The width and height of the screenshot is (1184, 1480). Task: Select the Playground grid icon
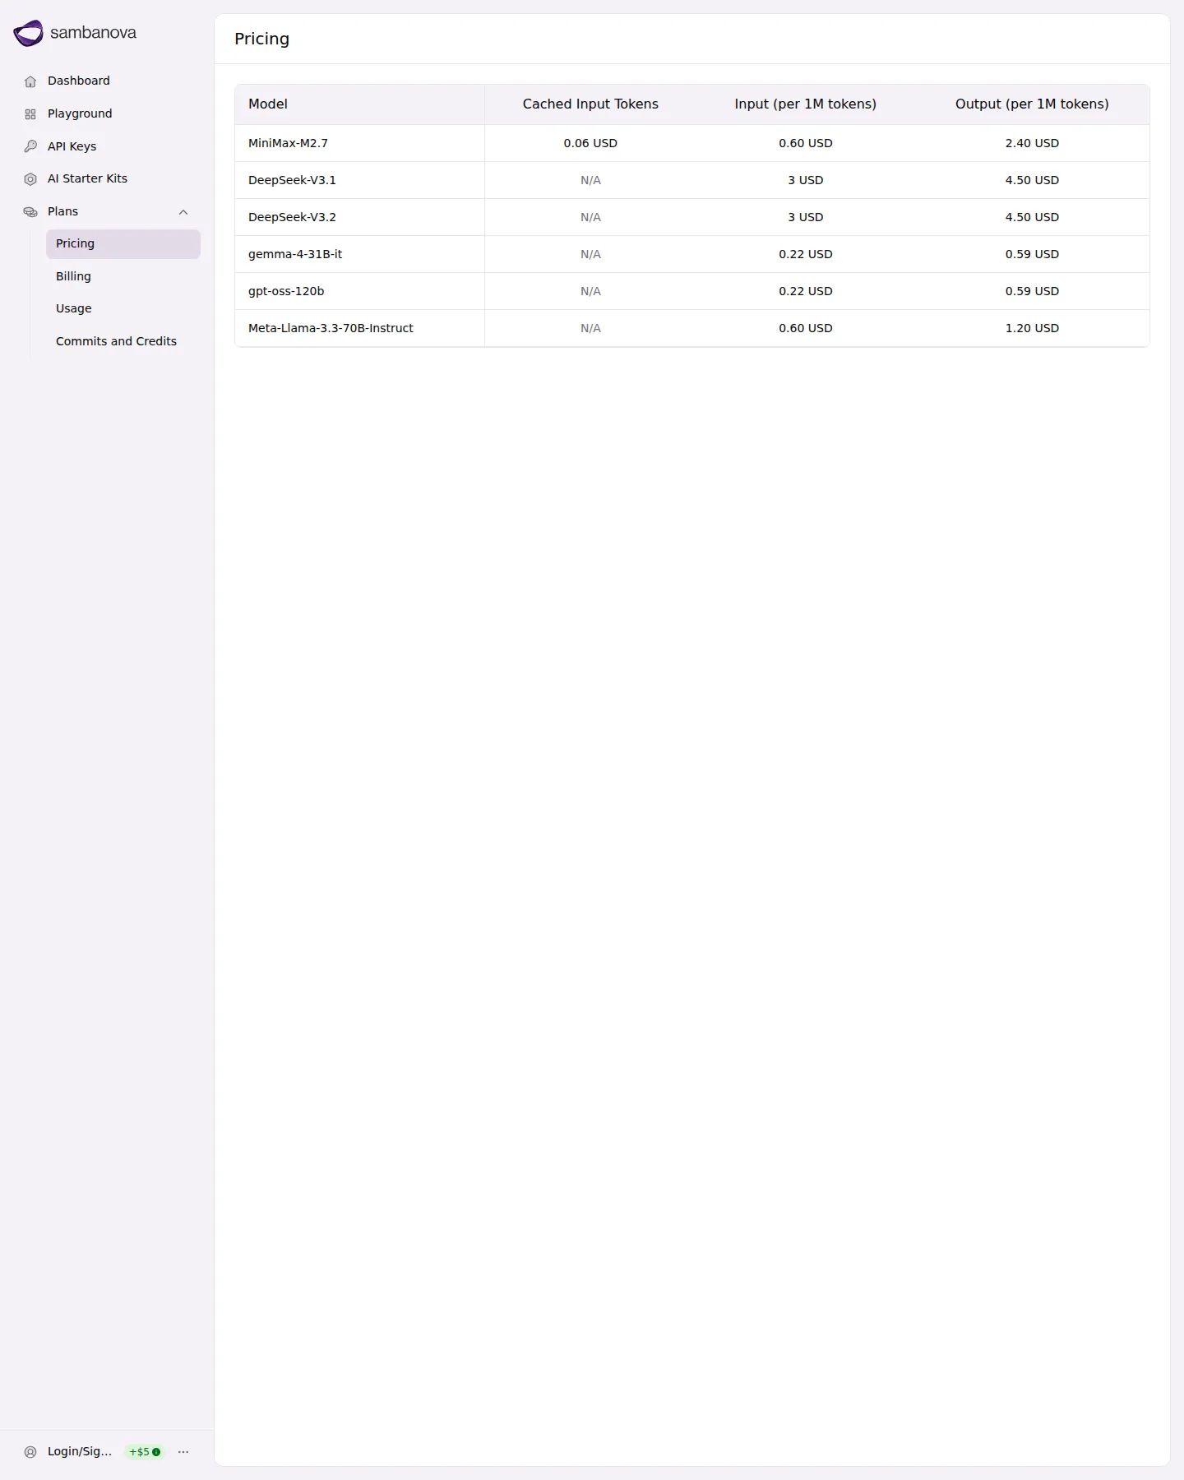30,114
